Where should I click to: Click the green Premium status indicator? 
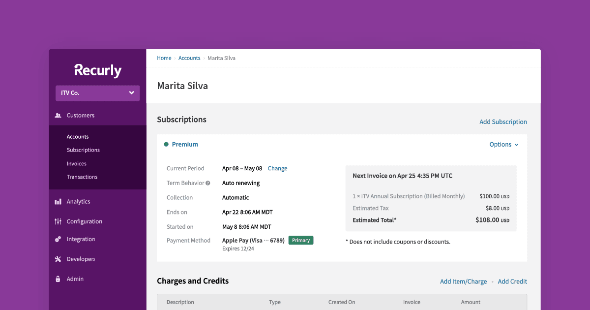coord(166,144)
